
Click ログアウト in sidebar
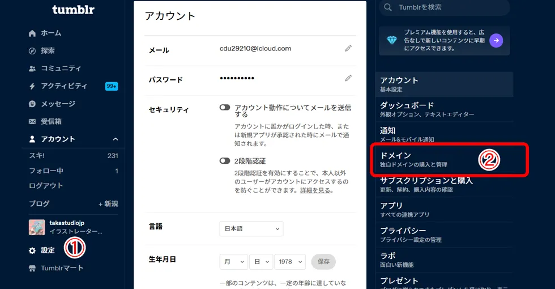tap(46, 186)
